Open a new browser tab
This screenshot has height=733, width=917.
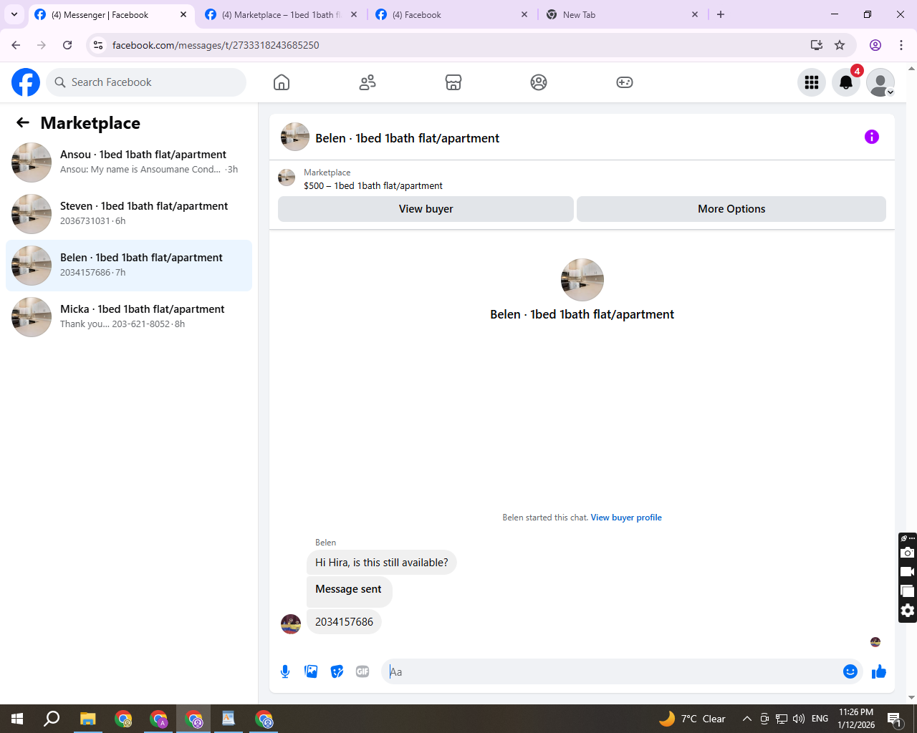point(721,14)
